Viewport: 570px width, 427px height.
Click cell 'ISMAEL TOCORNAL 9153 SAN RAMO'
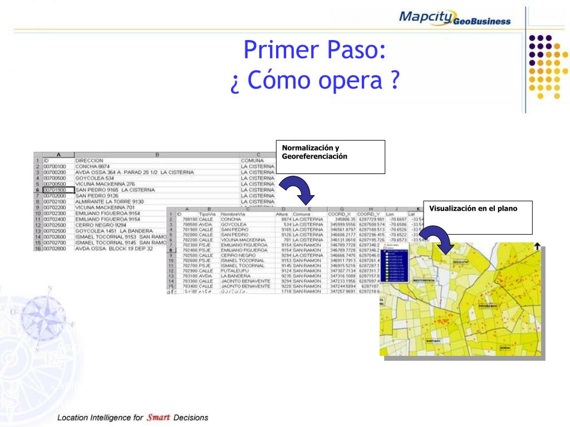coord(121,237)
